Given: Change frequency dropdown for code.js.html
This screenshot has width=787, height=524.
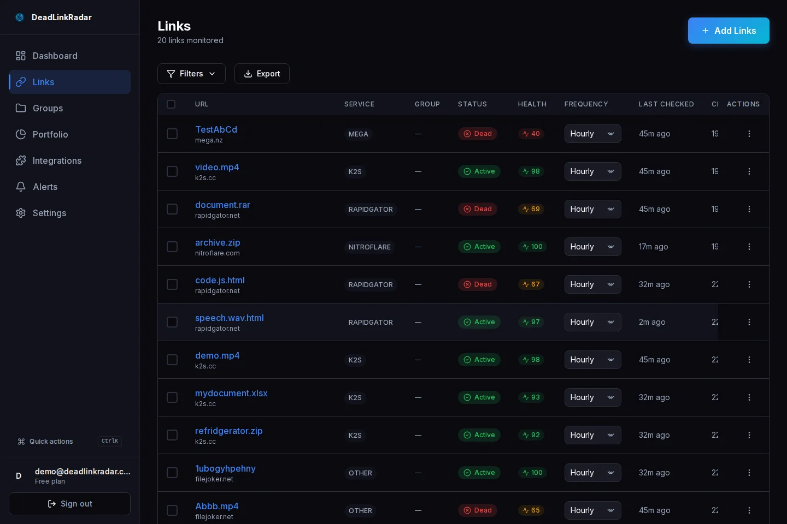Looking at the screenshot, I should tap(592, 284).
